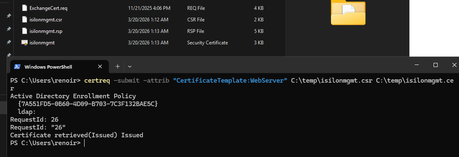Click the large folder preview thumbnail
Viewport: 459px width, 157px height.
point(348,13)
